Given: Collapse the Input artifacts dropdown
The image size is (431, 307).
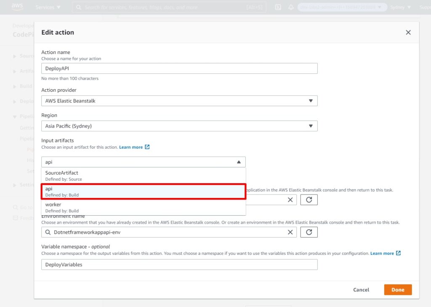Looking at the screenshot, I should click(240, 162).
